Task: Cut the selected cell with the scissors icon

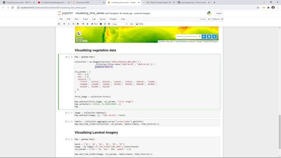Action: point(69,24)
